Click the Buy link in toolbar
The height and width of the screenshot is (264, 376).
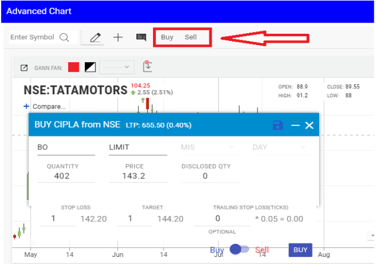coord(167,37)
